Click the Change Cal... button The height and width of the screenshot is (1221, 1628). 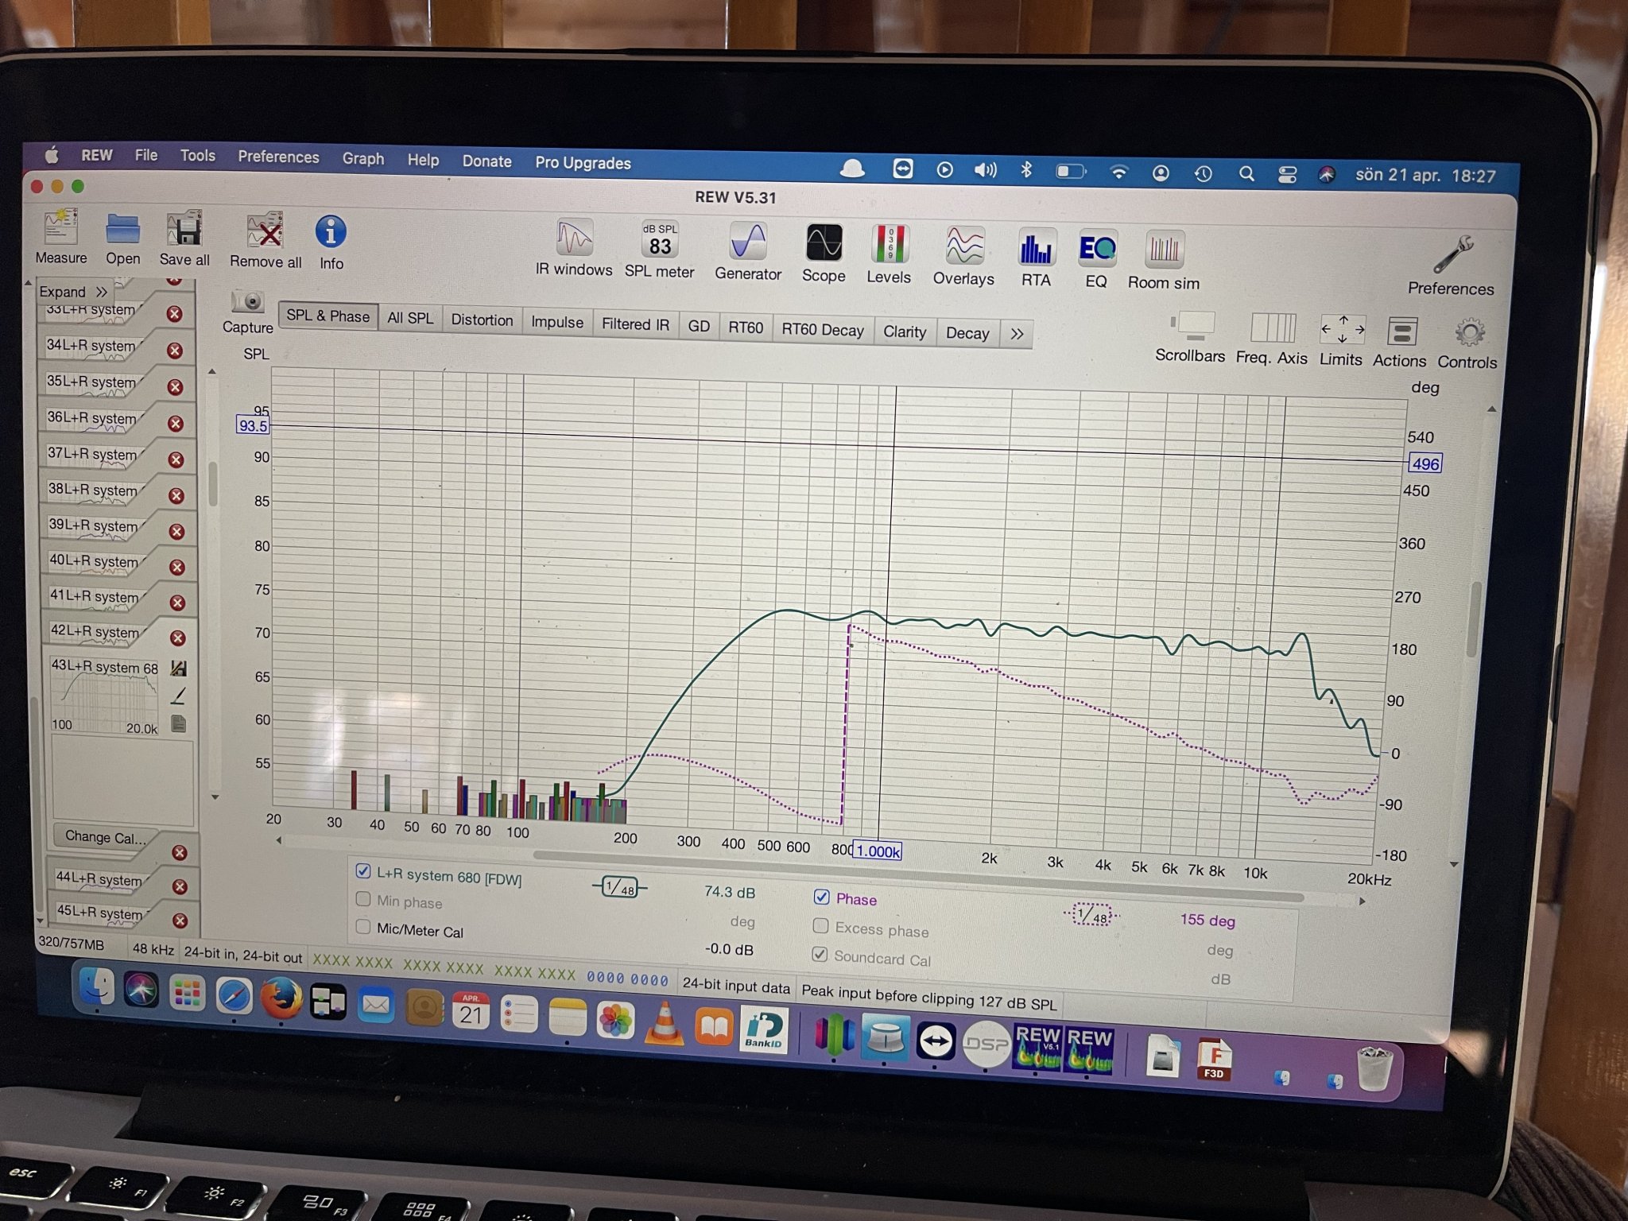(105, 837)
